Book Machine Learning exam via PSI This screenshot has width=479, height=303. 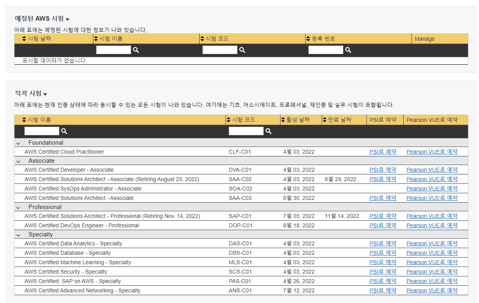tap(383, 262)
